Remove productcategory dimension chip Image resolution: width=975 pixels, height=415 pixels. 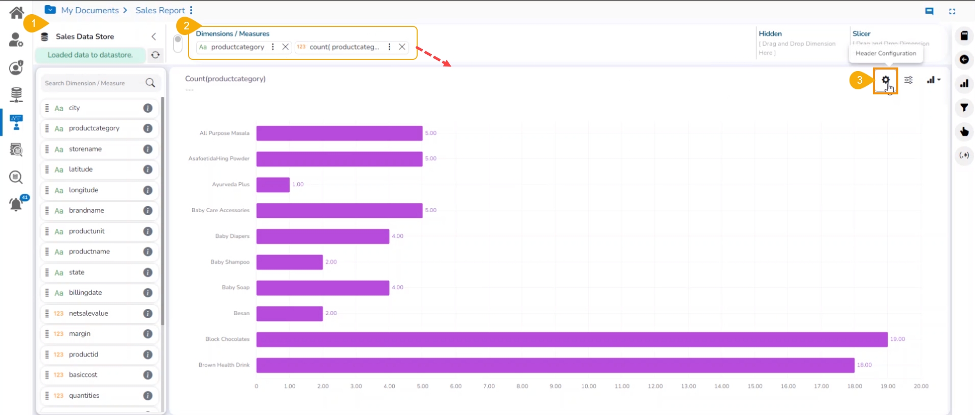click(x=286, y=47)
